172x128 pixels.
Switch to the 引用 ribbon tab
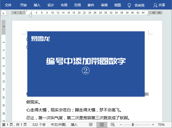pos(78,5)
